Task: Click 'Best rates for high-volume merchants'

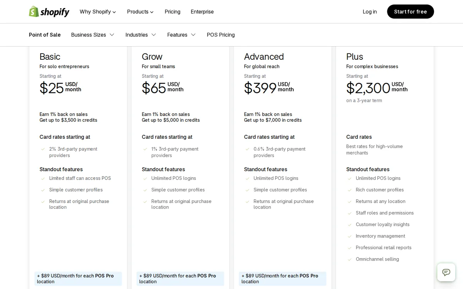Action: (374, 150)
